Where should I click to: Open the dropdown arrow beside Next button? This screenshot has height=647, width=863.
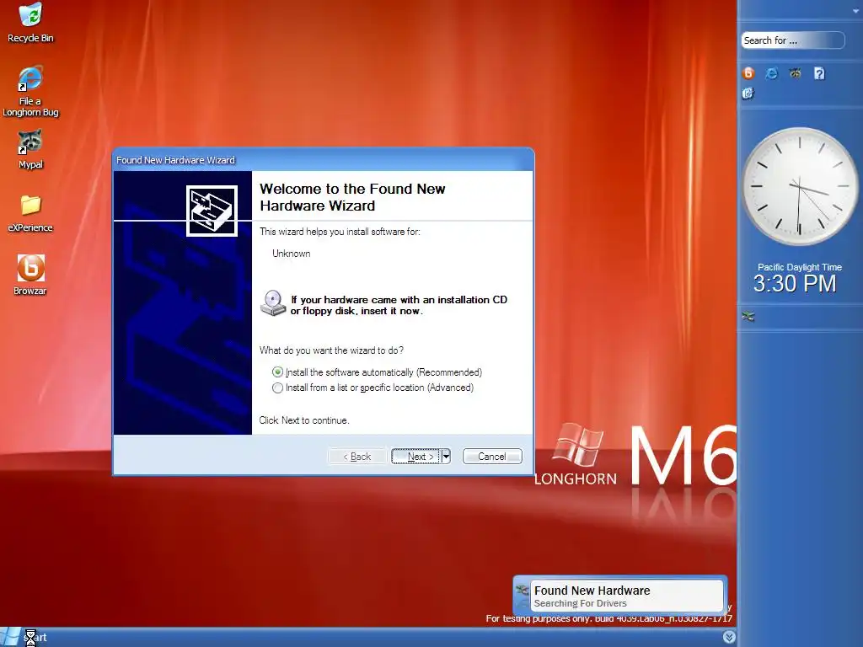[446, 456]
